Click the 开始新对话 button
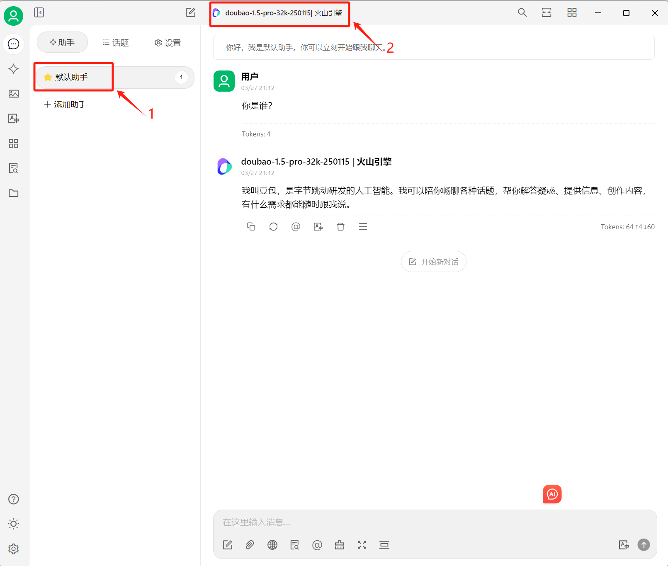The height and width of the screenshot is (566, 668). (x=434, y=262)
